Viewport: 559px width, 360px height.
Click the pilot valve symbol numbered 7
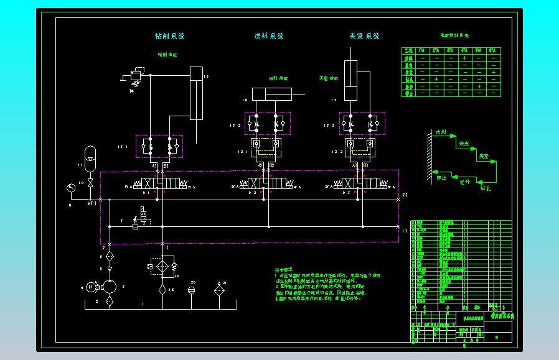[140, 218]
